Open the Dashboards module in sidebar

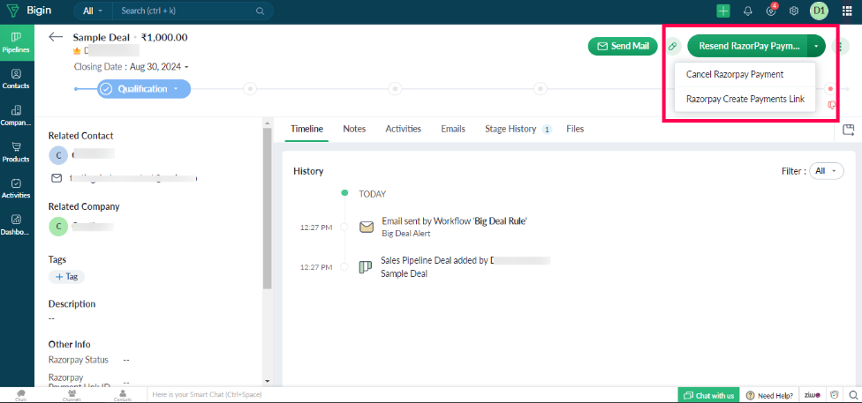coord(17,225)
